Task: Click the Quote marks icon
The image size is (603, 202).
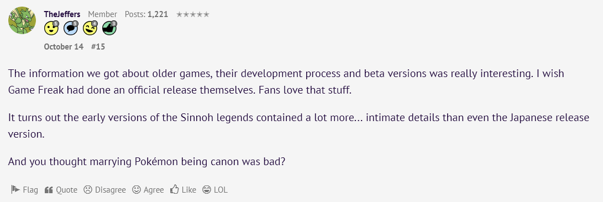Action: (49, 189)
